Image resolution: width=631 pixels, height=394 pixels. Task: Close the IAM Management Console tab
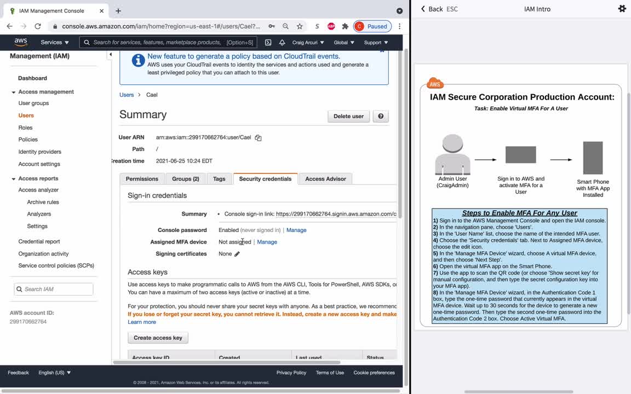(x=101, y=11)
